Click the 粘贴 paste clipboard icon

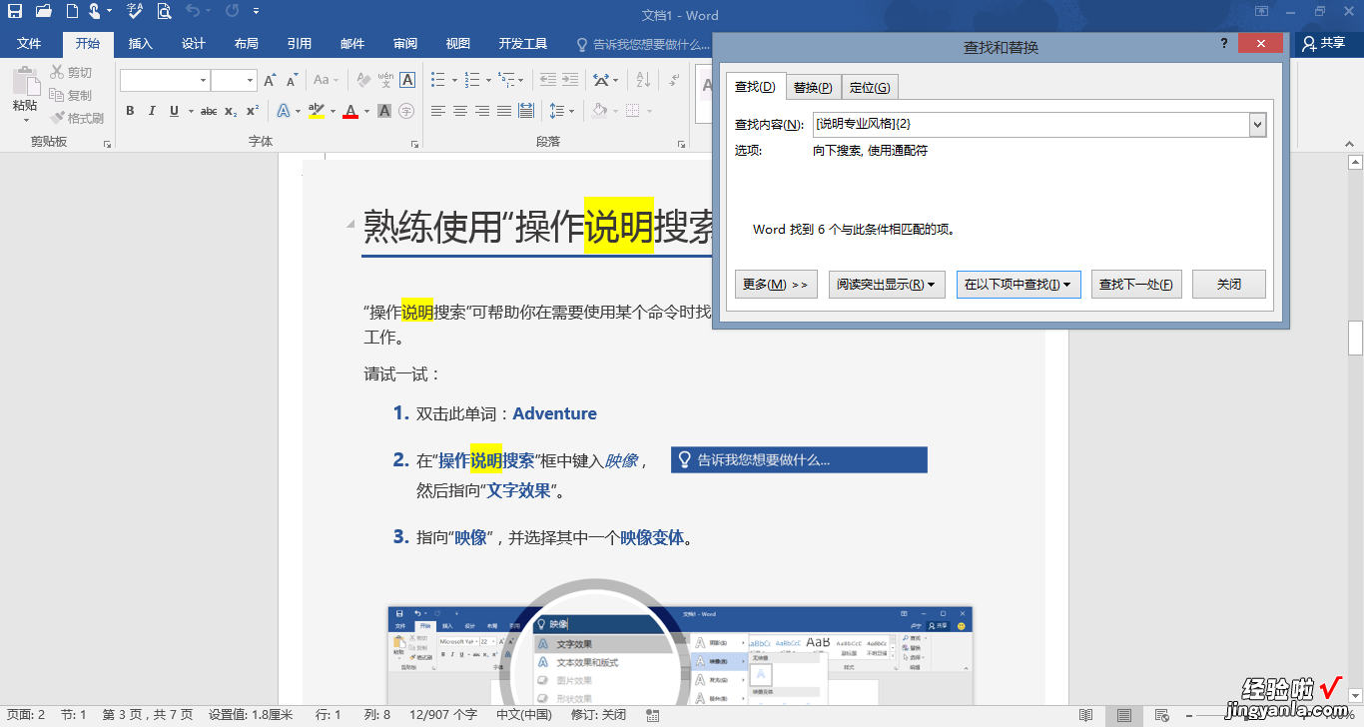(x=25, y=81)
